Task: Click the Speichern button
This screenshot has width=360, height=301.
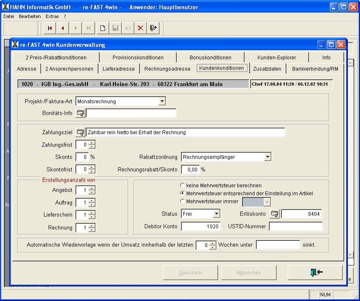Action: pos(190,273)
